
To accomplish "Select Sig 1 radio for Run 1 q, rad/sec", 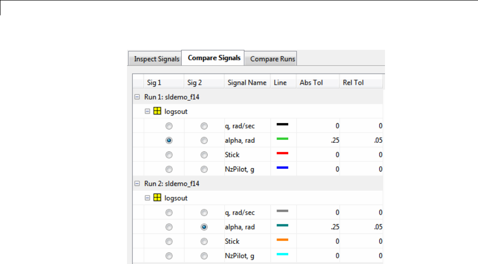I will 168,126.
